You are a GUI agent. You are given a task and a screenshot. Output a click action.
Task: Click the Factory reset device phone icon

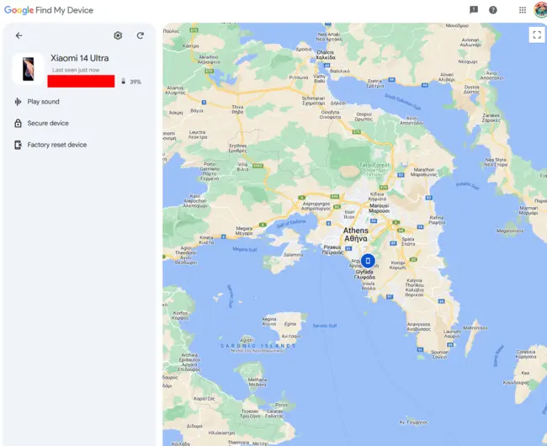(18, 145)
